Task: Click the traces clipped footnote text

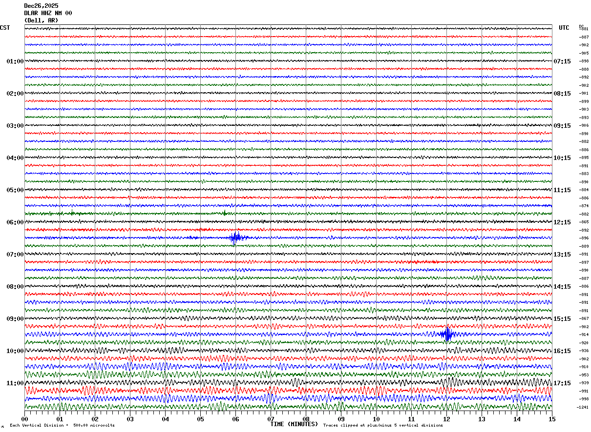Action: point(383,426)
